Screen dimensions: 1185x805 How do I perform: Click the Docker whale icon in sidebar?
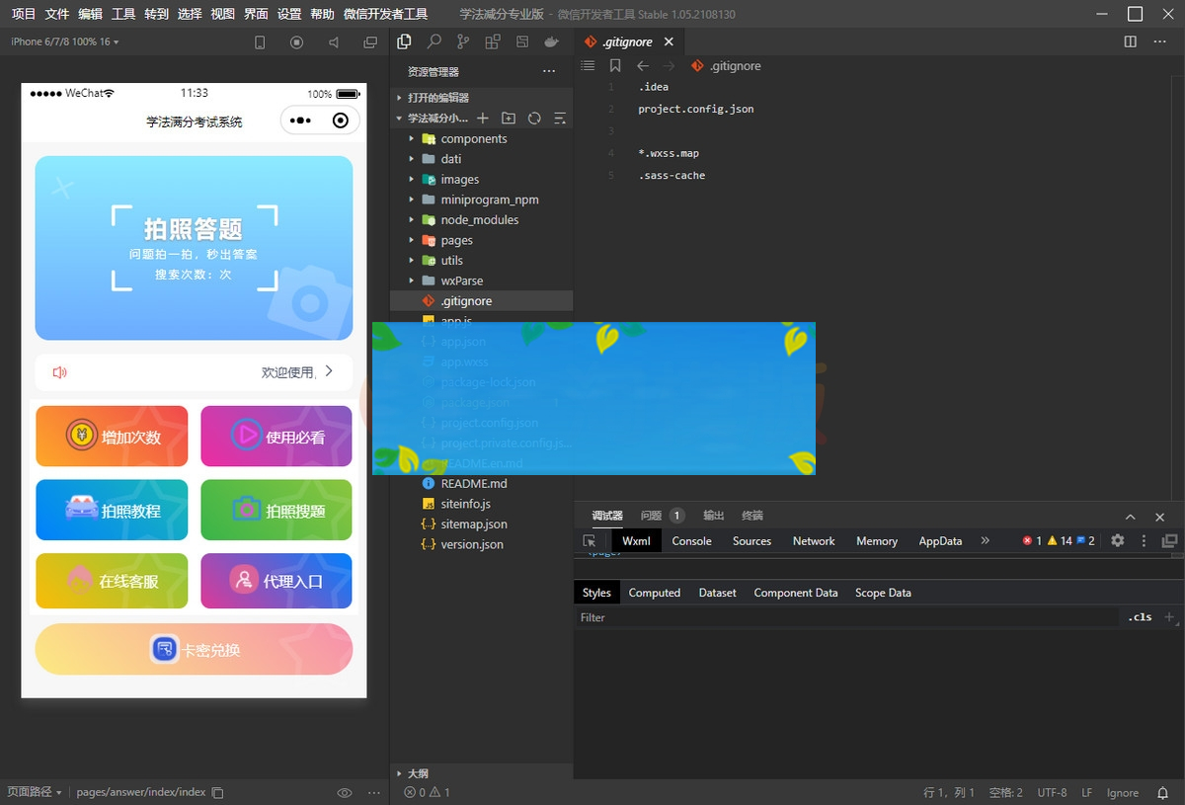pyautogui.click(x=552, y=42)
